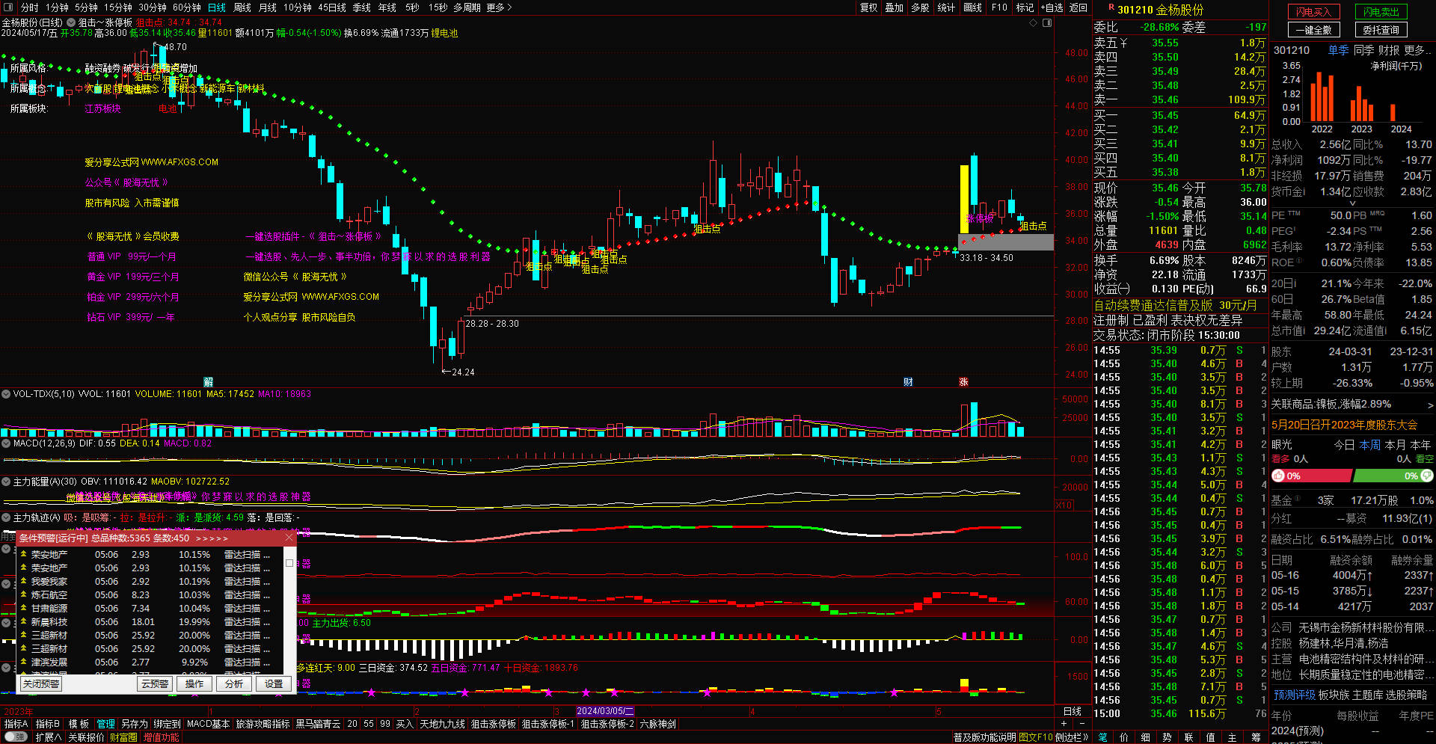Click the 财 marker below the chart
The width and height of the screenshot is (1436, 744).
click(x=908, y=382)
